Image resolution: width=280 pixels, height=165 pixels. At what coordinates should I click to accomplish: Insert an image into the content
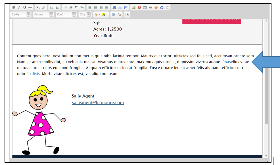[133, 8]
